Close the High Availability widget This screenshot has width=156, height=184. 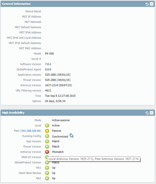coord(151,113)
